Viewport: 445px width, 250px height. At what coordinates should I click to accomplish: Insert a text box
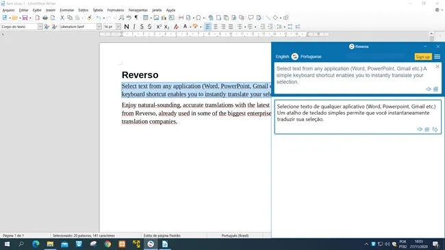(x=171, y=18)
